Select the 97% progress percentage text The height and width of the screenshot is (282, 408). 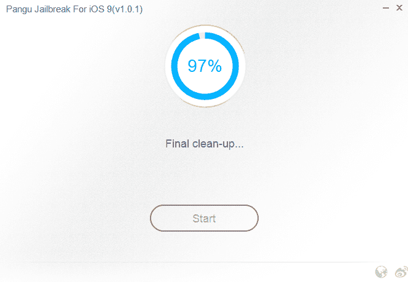(x=205, y=66)
